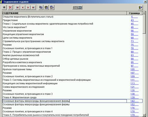Click the scrollbar up arrow
148x117 pixels.
(144, 13)
